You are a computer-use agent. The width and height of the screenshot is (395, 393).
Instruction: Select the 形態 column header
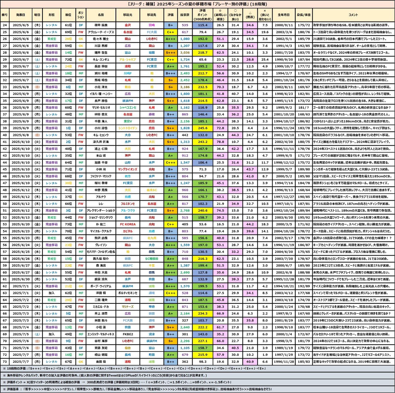pyautogui.click(x=52, y=15)
